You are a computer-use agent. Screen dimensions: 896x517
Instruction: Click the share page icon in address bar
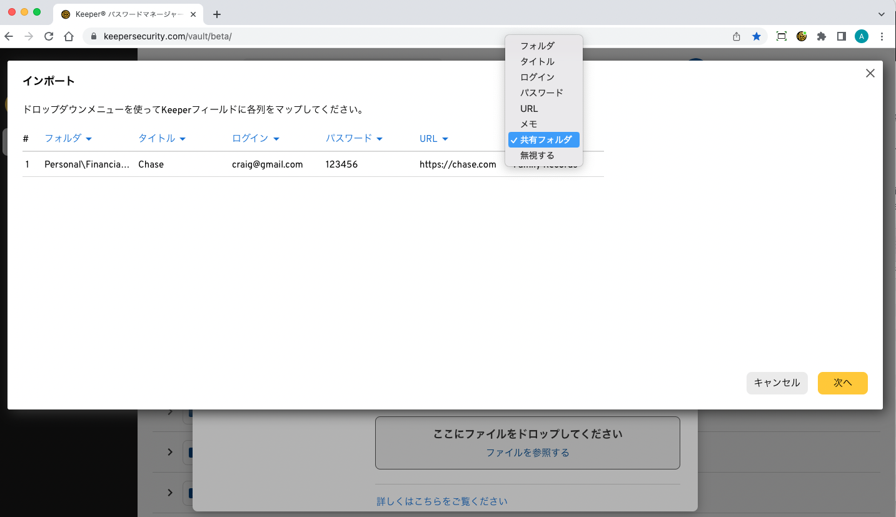pos(737,36)
